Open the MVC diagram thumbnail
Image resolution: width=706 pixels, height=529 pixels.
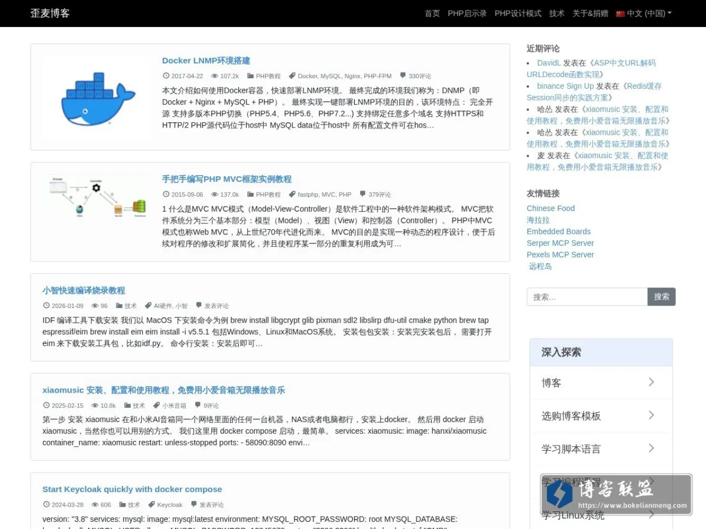(98, 197)
